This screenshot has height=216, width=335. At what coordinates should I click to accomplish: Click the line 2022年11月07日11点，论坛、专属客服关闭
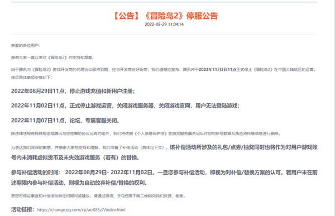point(65,121)
